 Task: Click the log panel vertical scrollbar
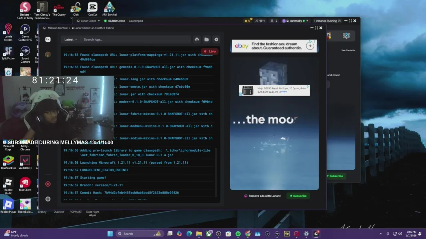216,173
